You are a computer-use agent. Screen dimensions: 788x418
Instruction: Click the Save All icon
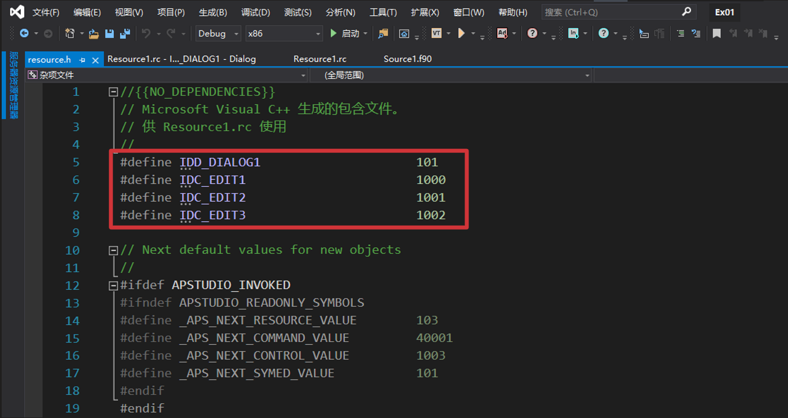click(x=125, y=33)
